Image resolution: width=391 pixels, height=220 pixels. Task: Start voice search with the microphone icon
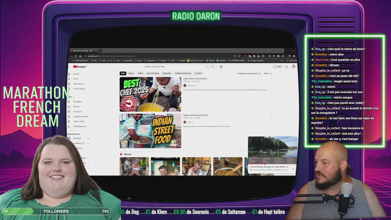(x=221, y=67)
